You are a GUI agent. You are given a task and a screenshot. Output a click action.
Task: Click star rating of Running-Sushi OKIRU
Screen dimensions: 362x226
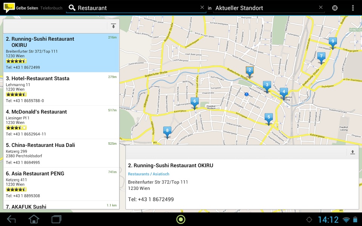pos(16,61)
